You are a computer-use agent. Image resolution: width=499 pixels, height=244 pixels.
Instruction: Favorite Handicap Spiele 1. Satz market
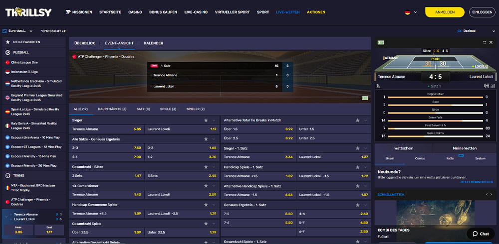coord(357,167)
